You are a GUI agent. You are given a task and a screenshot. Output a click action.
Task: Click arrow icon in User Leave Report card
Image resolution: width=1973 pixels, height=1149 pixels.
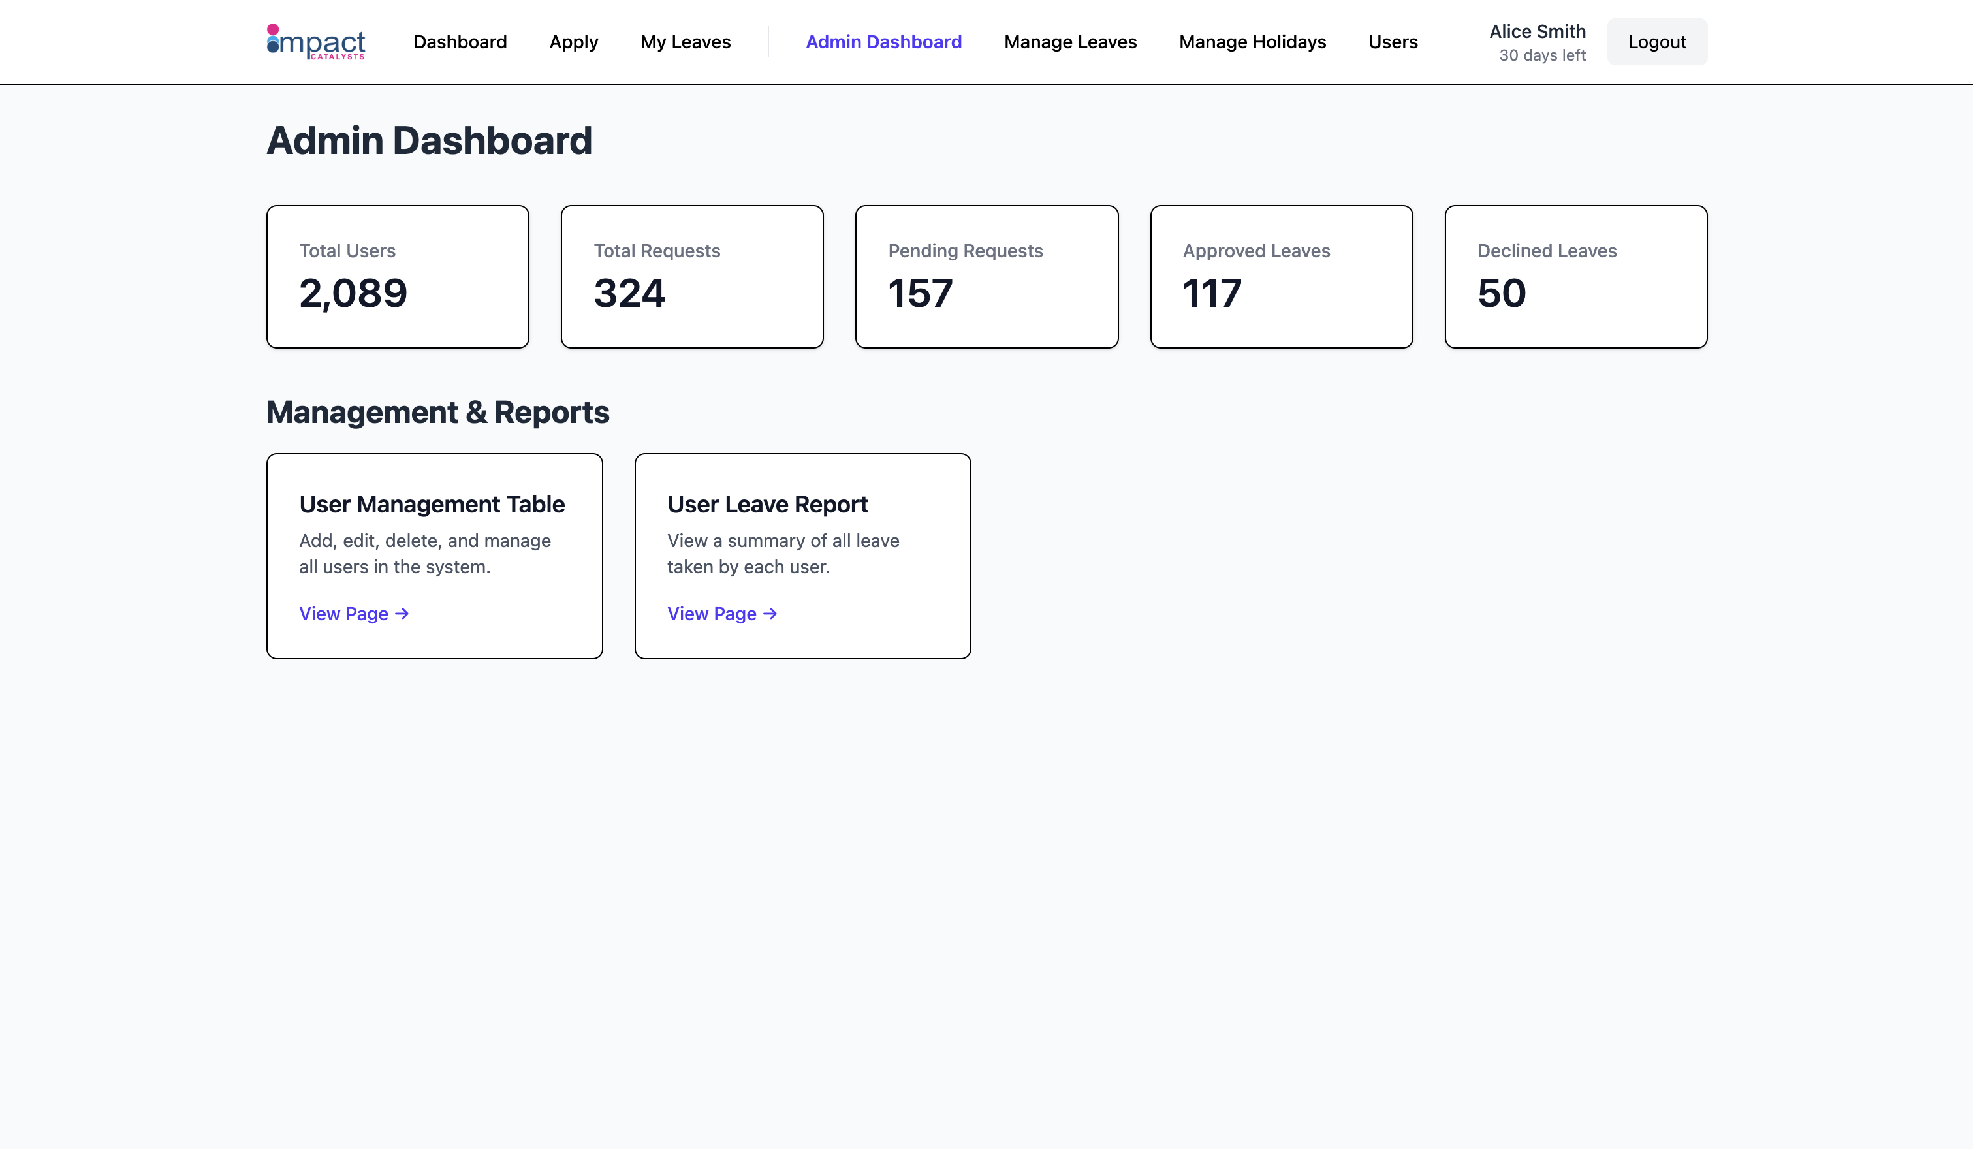770,614
